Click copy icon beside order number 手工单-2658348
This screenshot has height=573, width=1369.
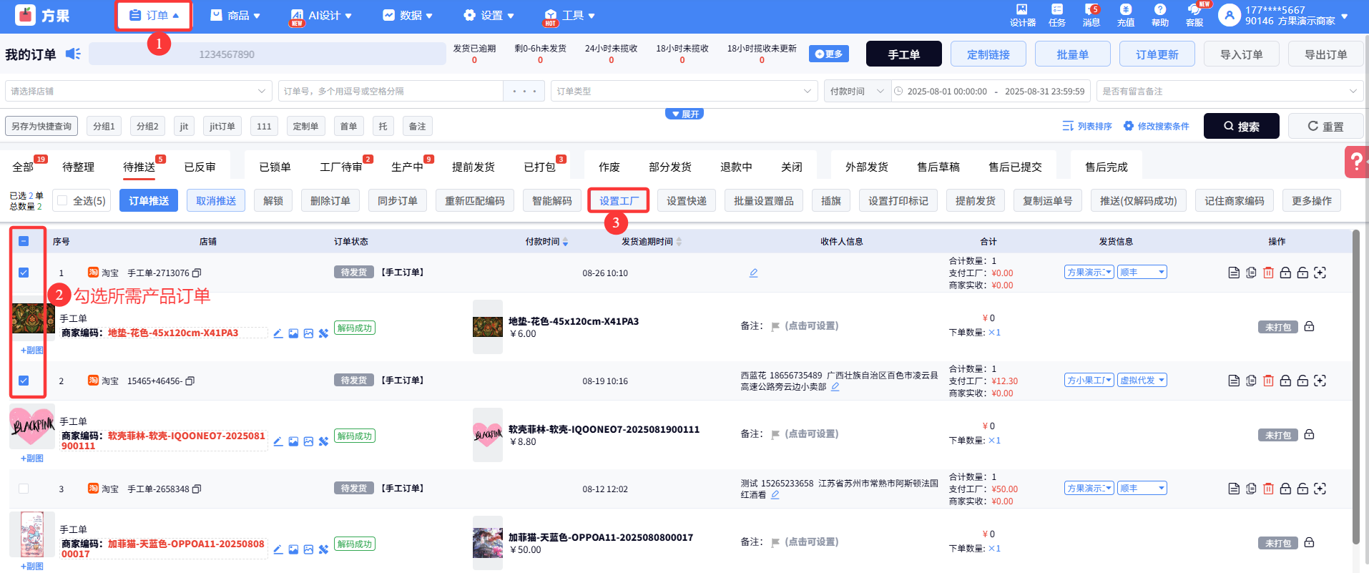tap(197, 489)
